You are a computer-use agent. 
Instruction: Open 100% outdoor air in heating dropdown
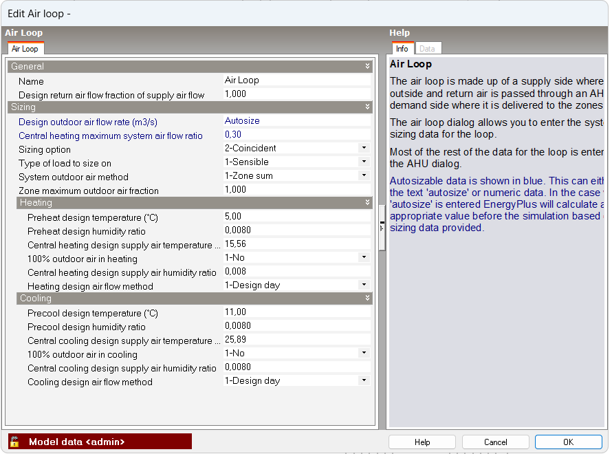[364, 258]
